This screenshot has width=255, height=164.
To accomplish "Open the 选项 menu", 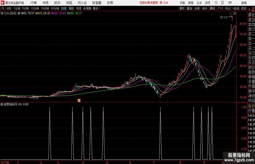I will point(207,3).
